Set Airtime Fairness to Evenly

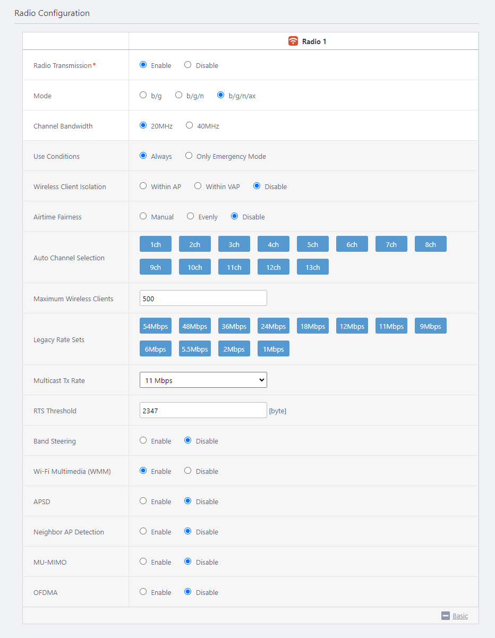[x=191, y=217]
